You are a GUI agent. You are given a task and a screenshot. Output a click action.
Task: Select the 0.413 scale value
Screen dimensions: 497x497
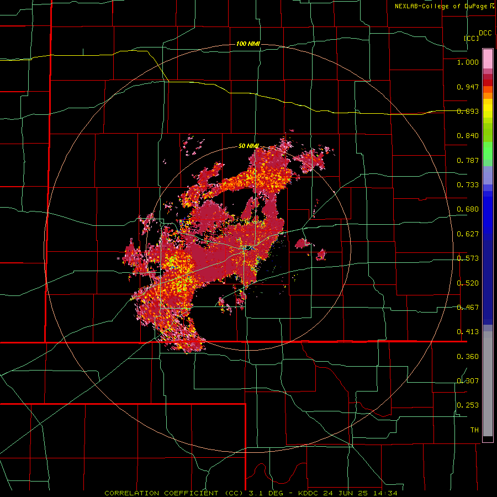coord(468,332)
